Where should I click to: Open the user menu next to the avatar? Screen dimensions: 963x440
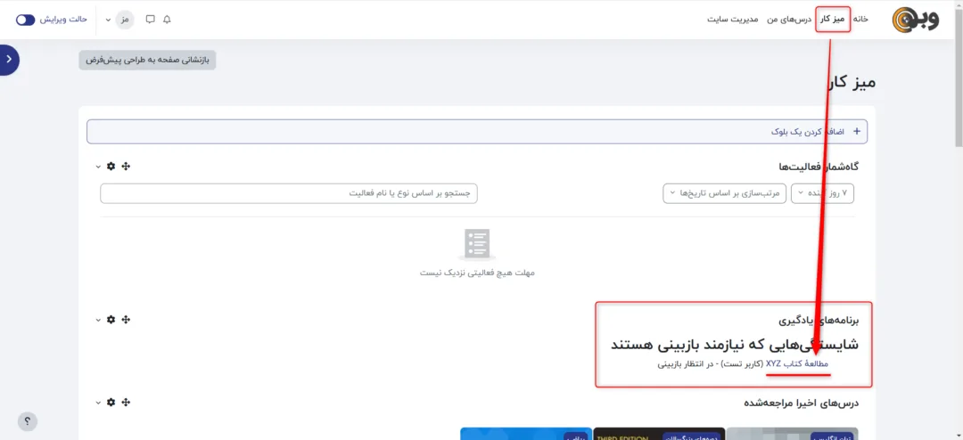tap(108, 20)
